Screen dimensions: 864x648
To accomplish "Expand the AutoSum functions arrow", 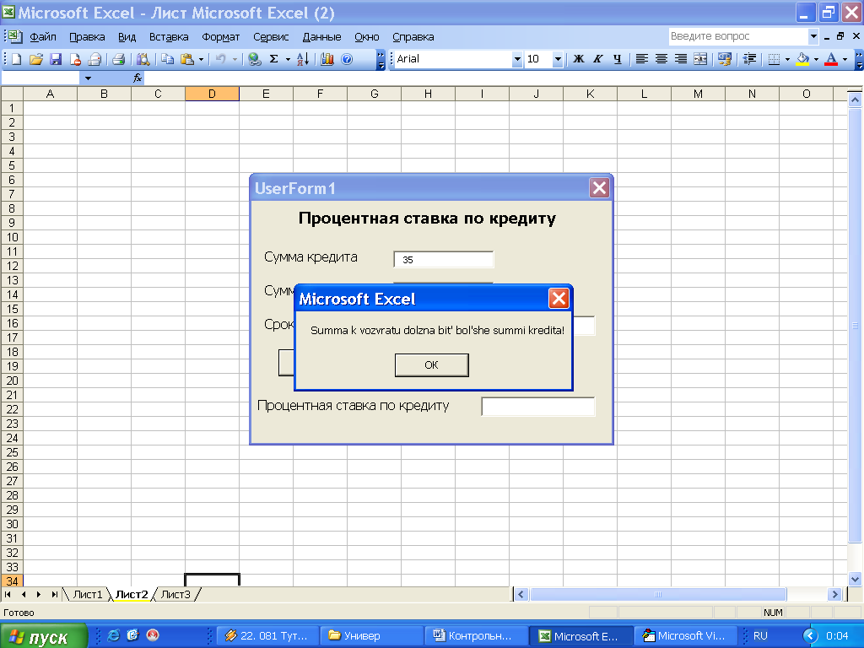I will tap(288, 59).
